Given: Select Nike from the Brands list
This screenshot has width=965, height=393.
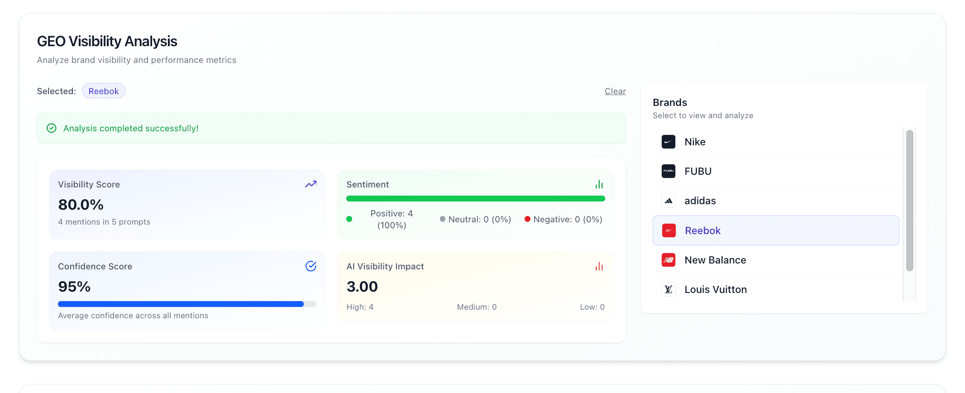Looking at the screenshot, I should click(695, 142).
